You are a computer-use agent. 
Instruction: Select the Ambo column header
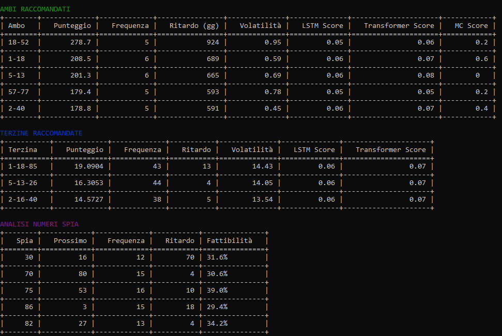pyautogui.click(x=17, y=26)
